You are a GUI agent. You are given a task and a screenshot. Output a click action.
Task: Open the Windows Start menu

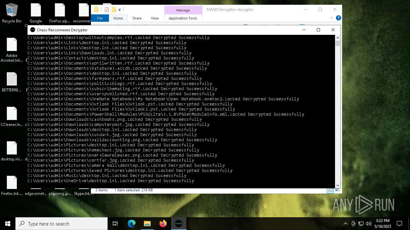click(8, 224)
